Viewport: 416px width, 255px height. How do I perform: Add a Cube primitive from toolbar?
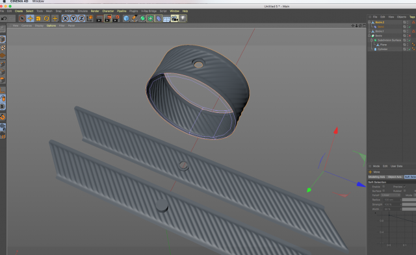point(126,18)
